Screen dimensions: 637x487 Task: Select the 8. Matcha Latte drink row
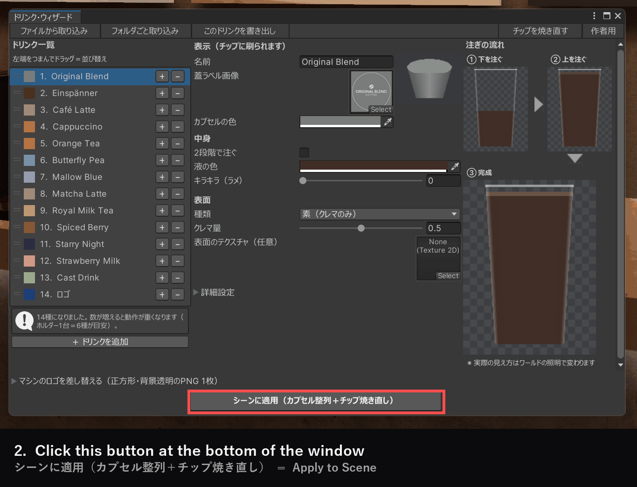coord(100,194)
